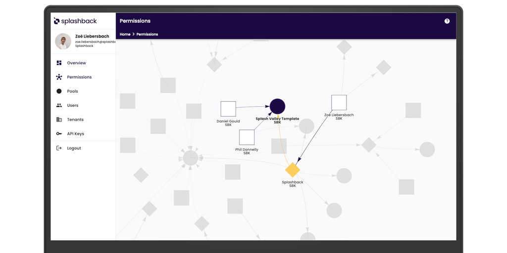This screenshot has height=253, width=507.
Task: Click Logout label in sidebar
Action: 74,148
